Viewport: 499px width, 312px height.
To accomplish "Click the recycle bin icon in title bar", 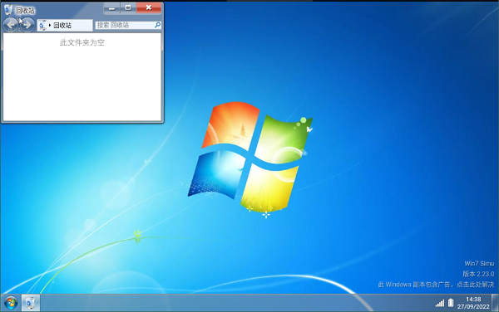I will (8, 10).
